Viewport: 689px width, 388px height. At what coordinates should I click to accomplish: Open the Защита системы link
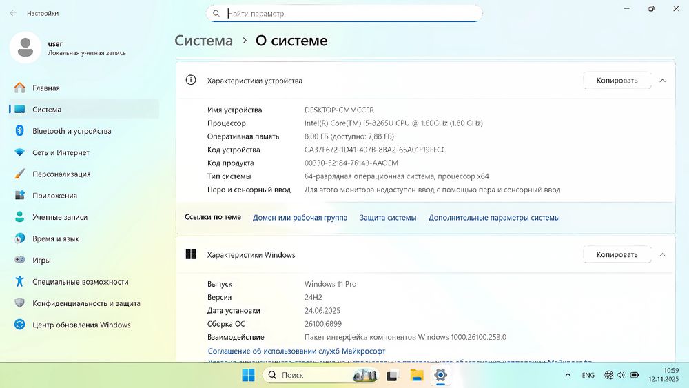tap(388, 218)
